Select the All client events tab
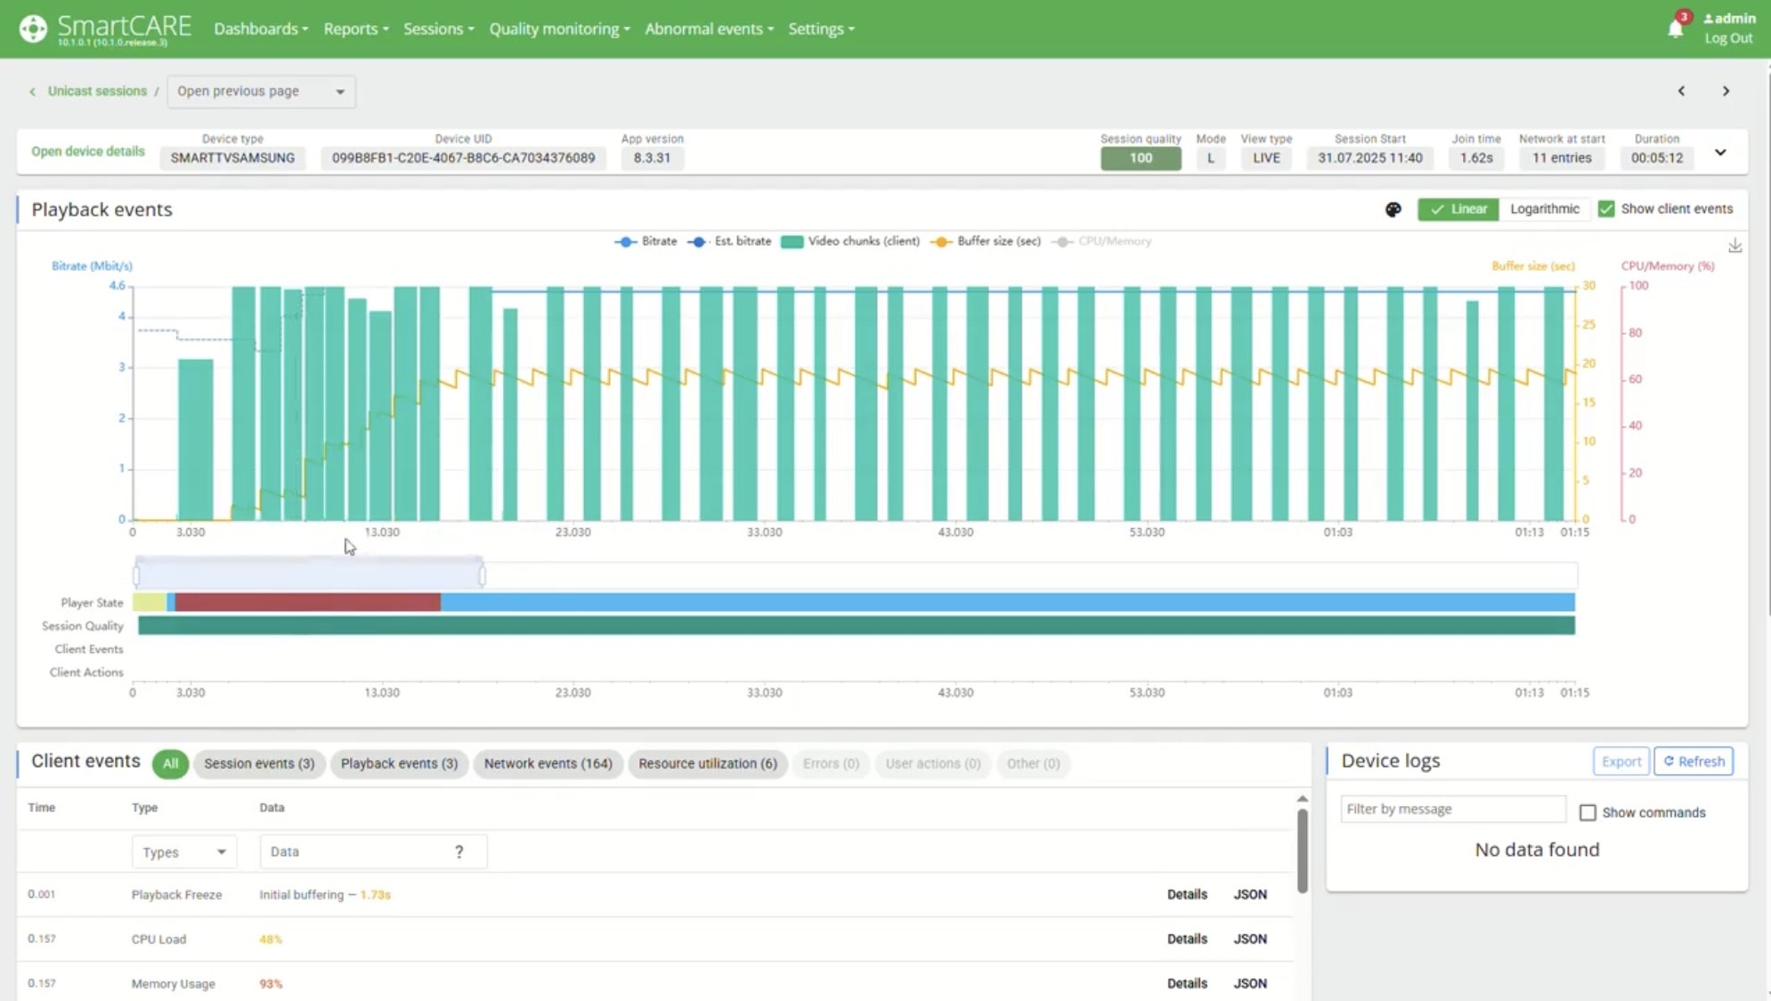The image size is (1771, 1001). click(170, 763)
